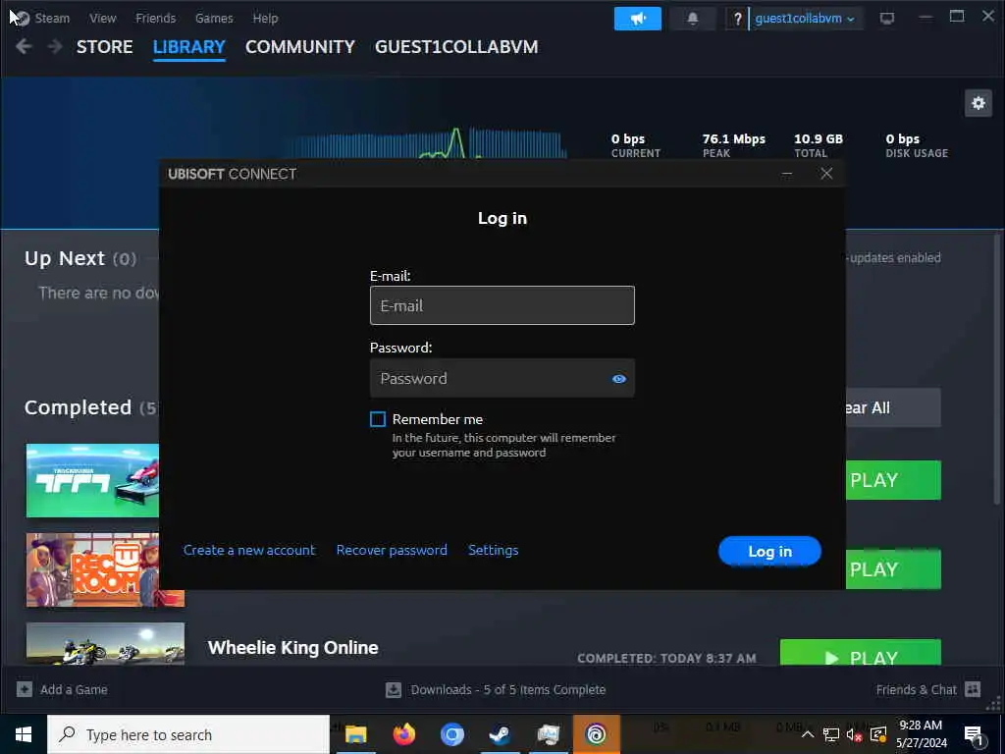
Task: Click the Ubisoft Connect taskbar icon
Action: click(x=596, y=734)
